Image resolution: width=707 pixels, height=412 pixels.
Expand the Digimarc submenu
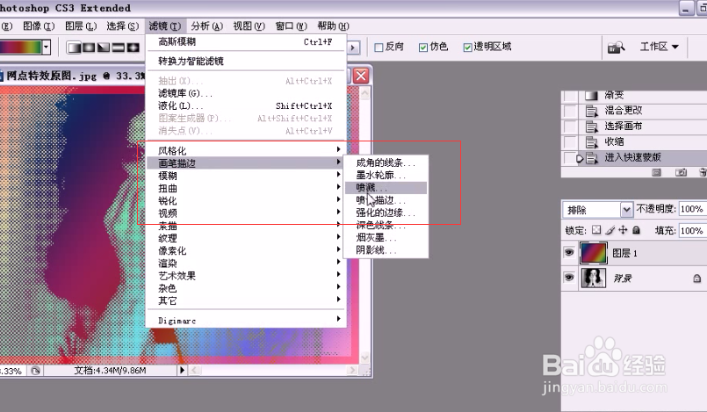coord(246,321)
